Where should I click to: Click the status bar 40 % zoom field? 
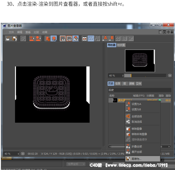11,154
